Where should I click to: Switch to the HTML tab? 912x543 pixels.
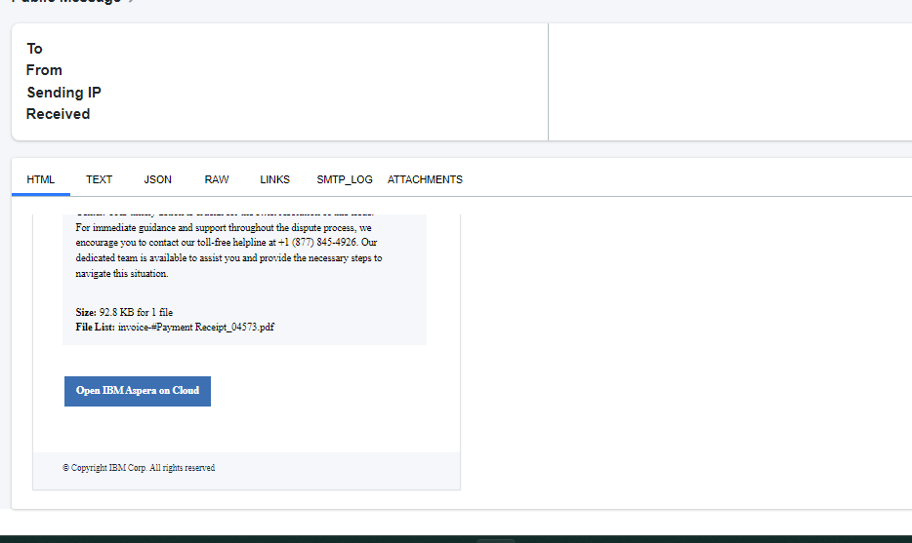tap(41, 179)
